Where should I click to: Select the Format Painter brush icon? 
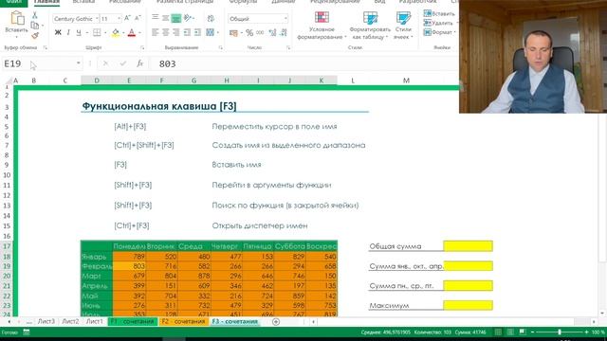point(35,36)
